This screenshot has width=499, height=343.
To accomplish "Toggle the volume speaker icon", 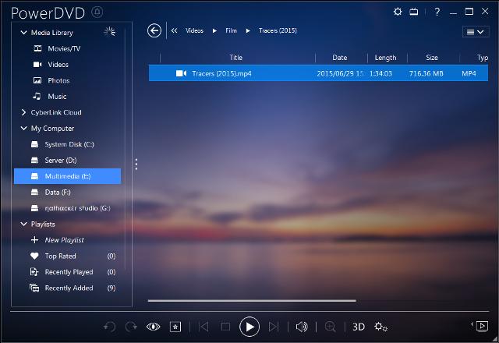I will [302, 327].
